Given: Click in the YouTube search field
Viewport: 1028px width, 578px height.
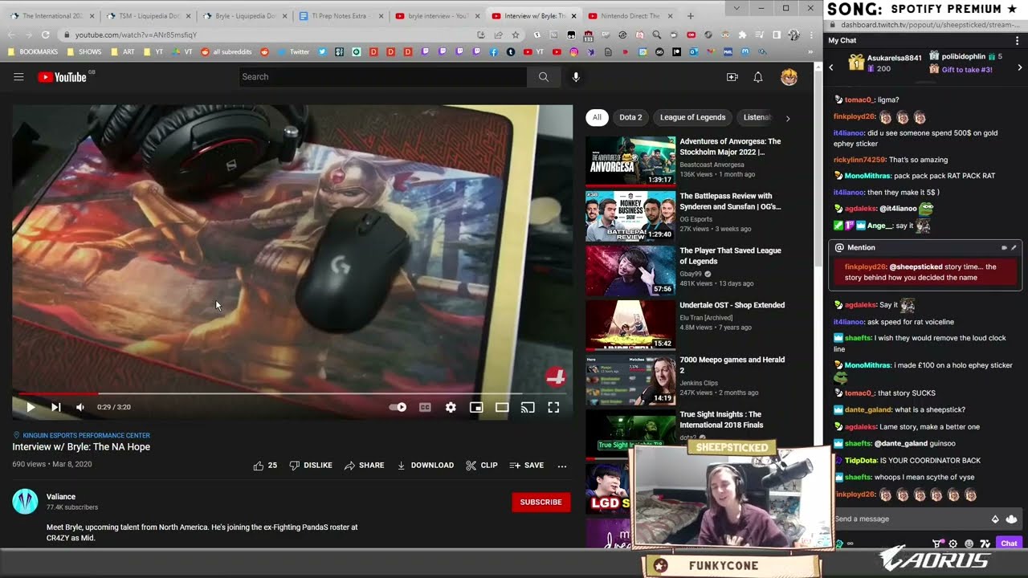Looking at the screenshot, I should pyautogui.click(x=383, y=77).
